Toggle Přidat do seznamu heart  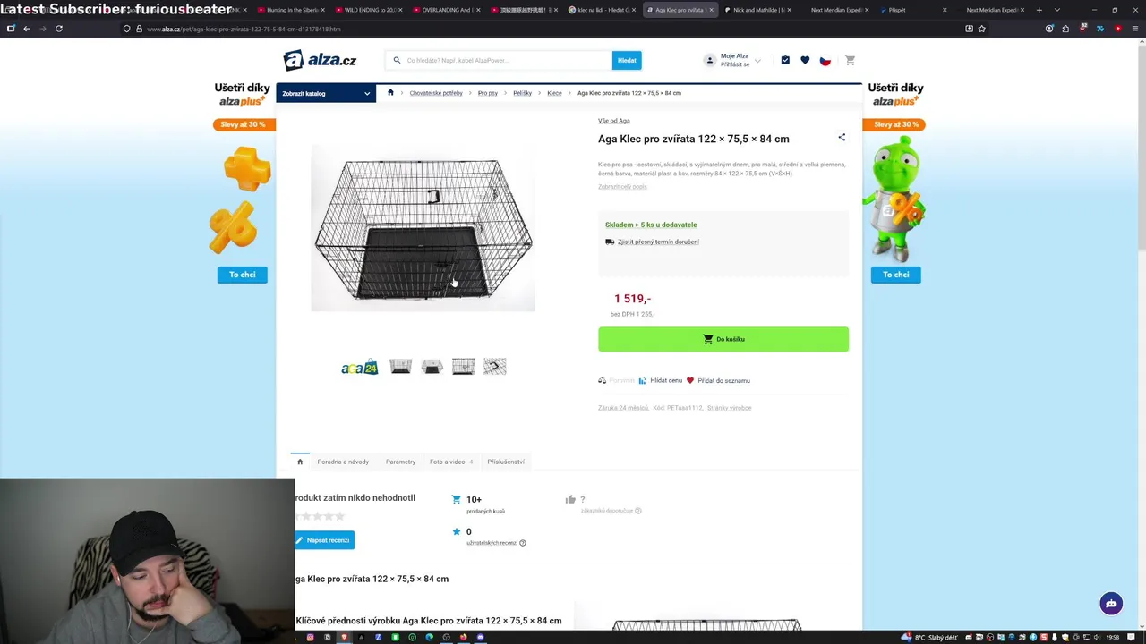click(718, 380)
